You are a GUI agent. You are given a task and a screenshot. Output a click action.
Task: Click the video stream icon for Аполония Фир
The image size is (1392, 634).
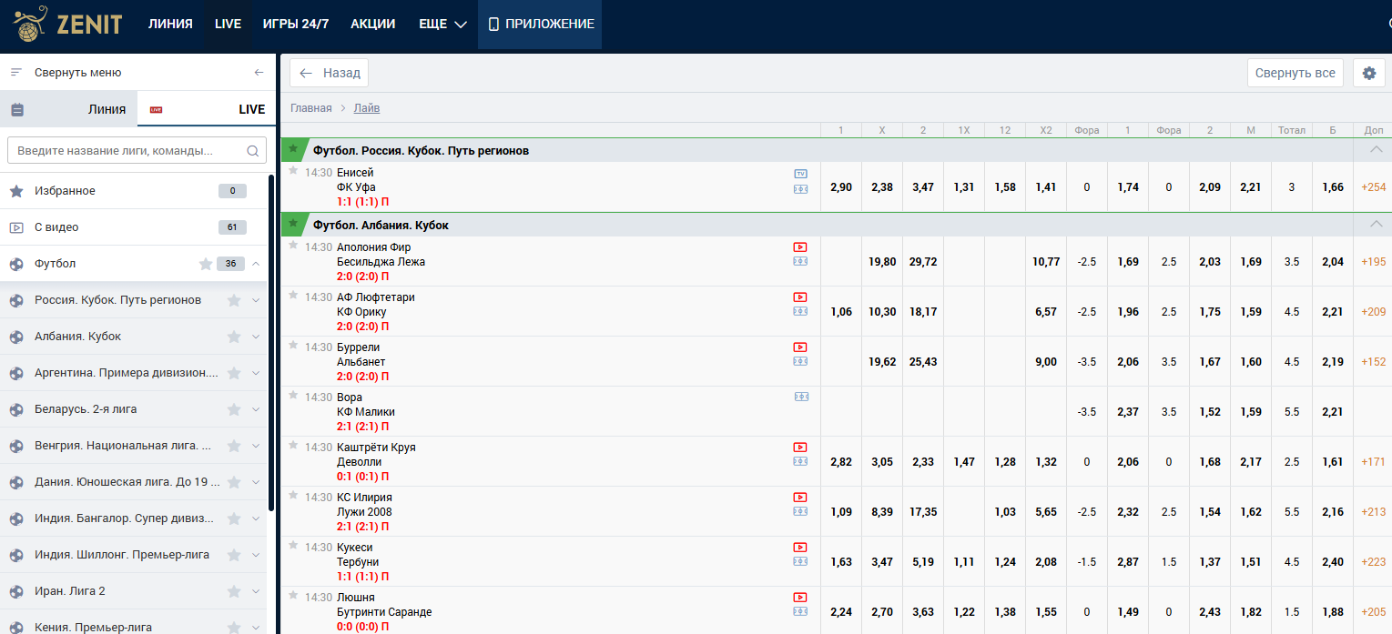[x=800, y=247]
